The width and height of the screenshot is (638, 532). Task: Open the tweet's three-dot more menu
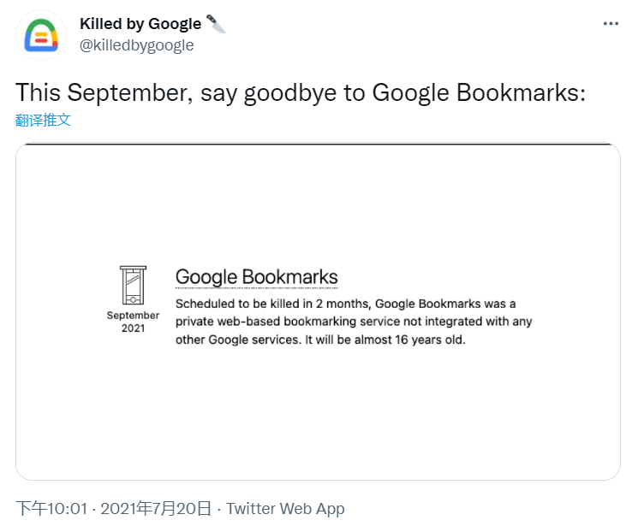(611, 24)
